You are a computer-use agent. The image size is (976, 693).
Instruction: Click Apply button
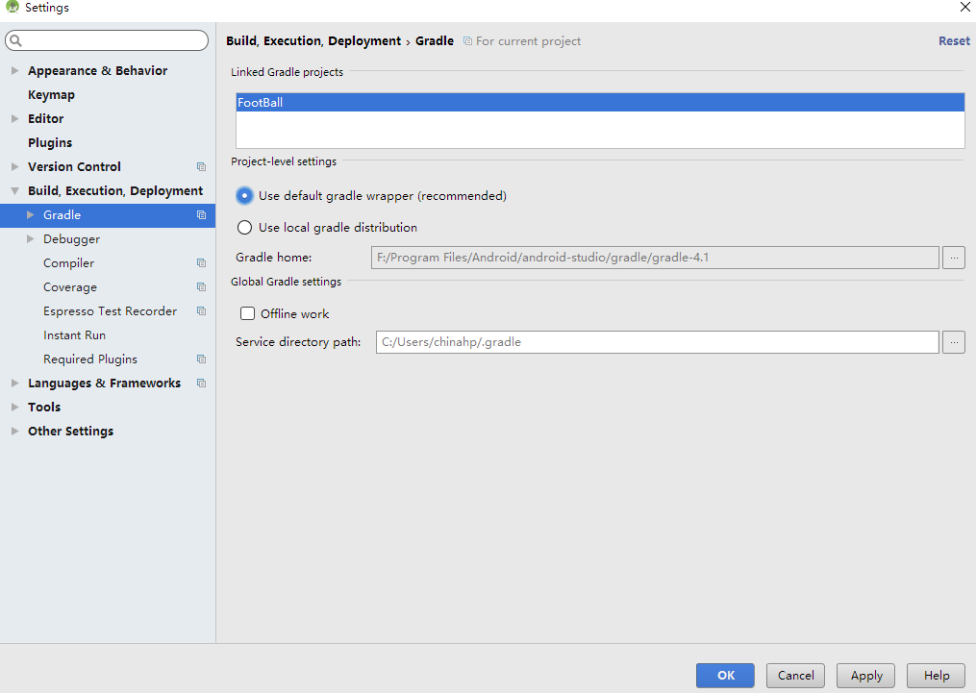(x=865, y=676)
